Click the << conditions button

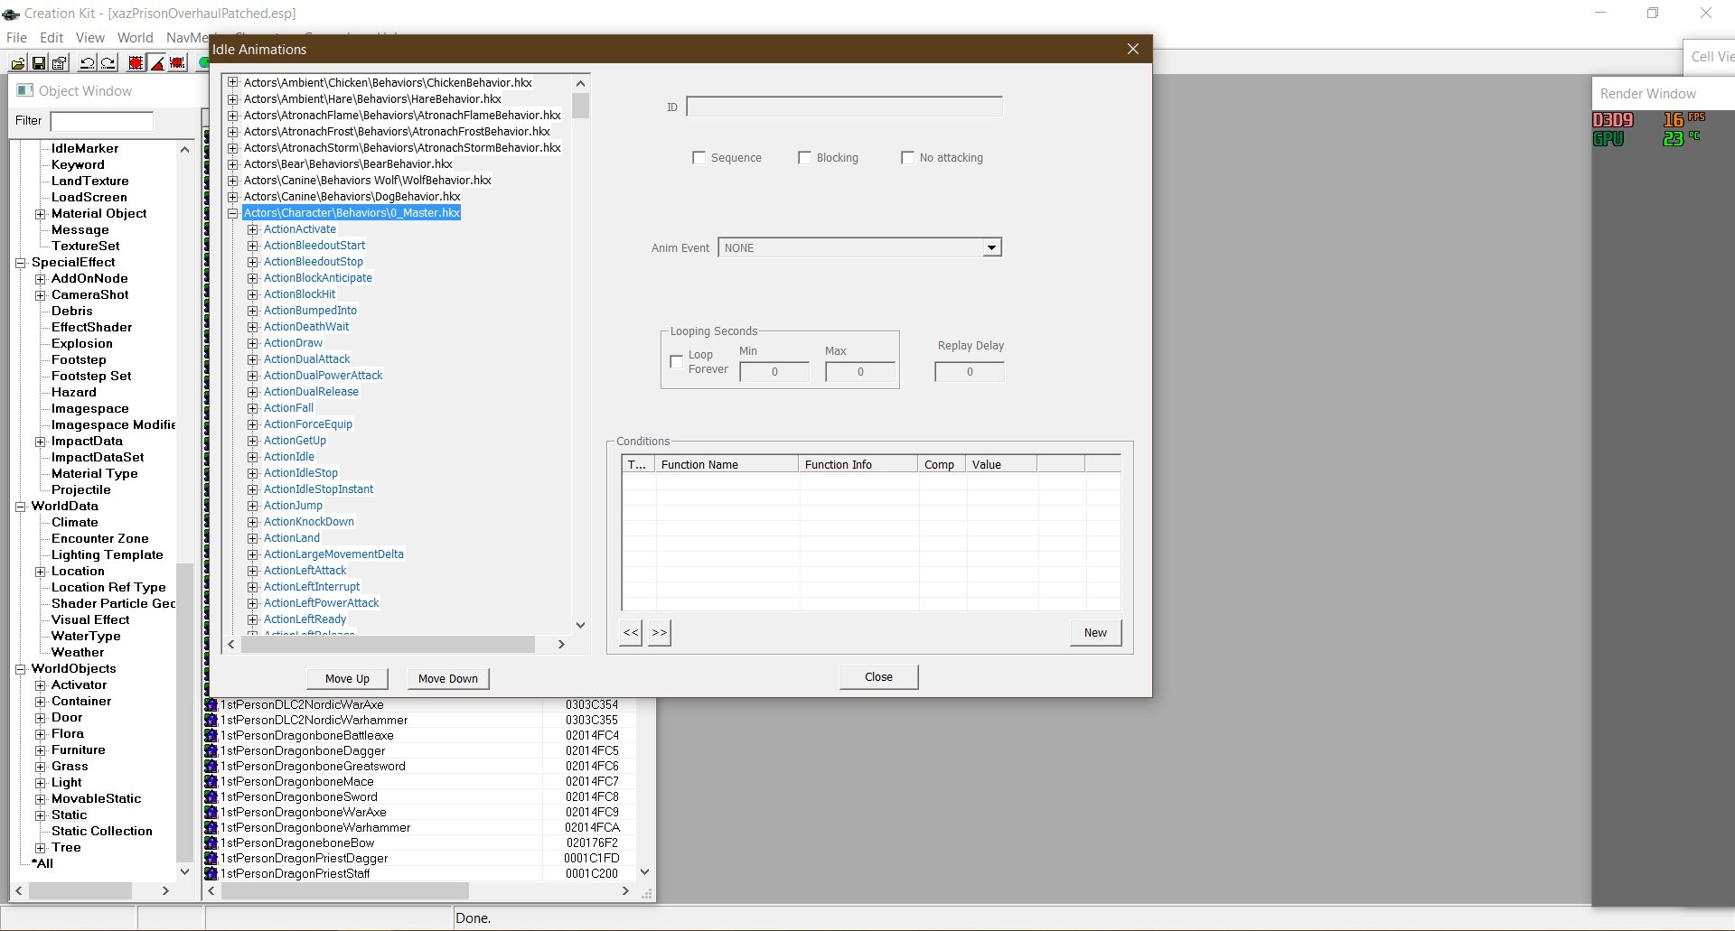pyautogui.click(x=631, y=632)
